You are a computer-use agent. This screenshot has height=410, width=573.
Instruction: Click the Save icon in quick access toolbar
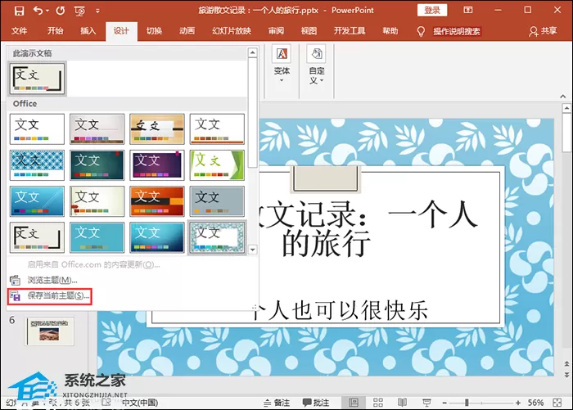click(x=19, y=11)
